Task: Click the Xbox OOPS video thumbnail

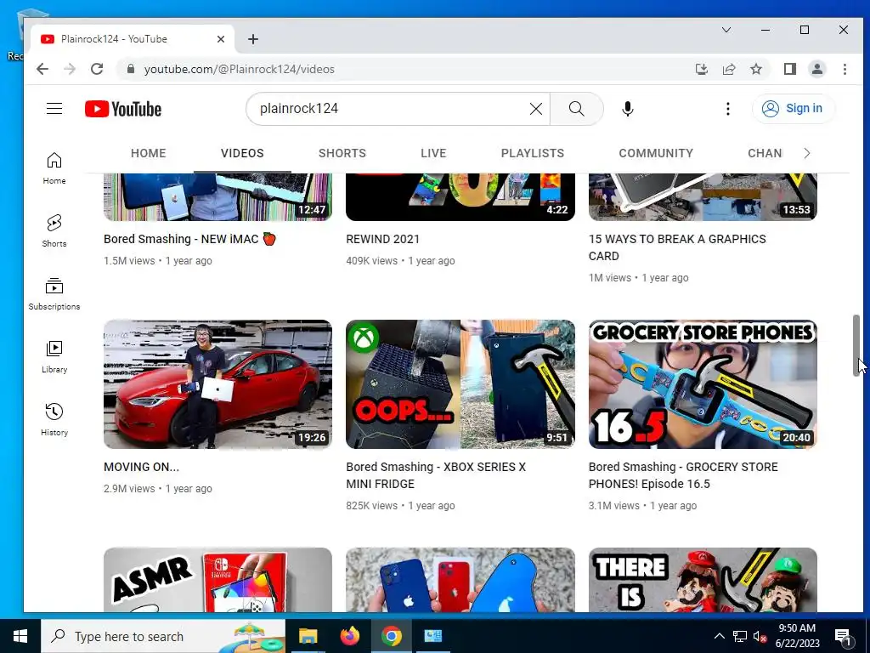Action: 460,384
